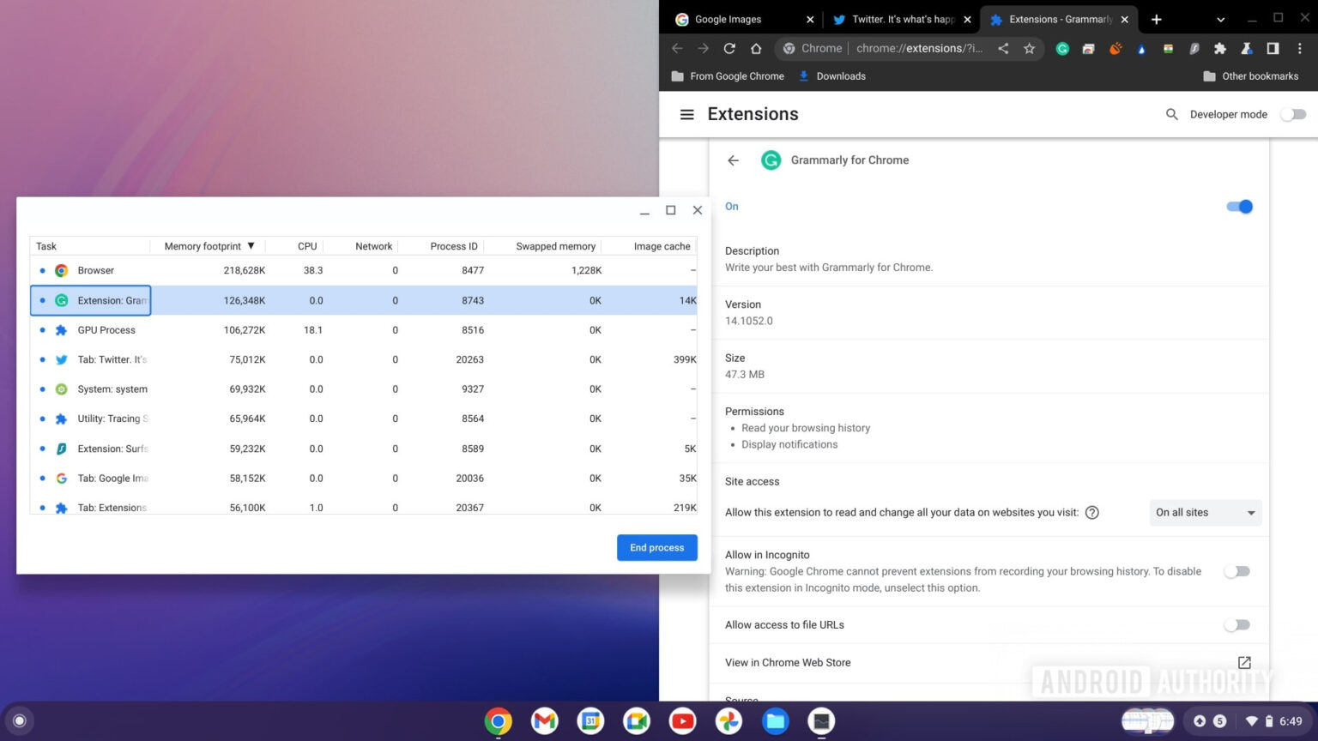Enable Allow in Incognito toggle

pos(1236,571)
